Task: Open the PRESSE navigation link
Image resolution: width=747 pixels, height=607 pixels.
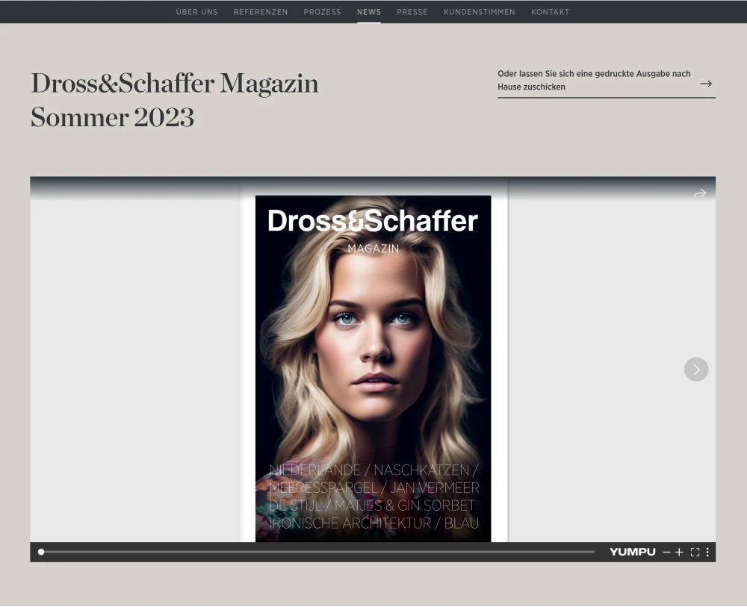Action: point(412,12)
